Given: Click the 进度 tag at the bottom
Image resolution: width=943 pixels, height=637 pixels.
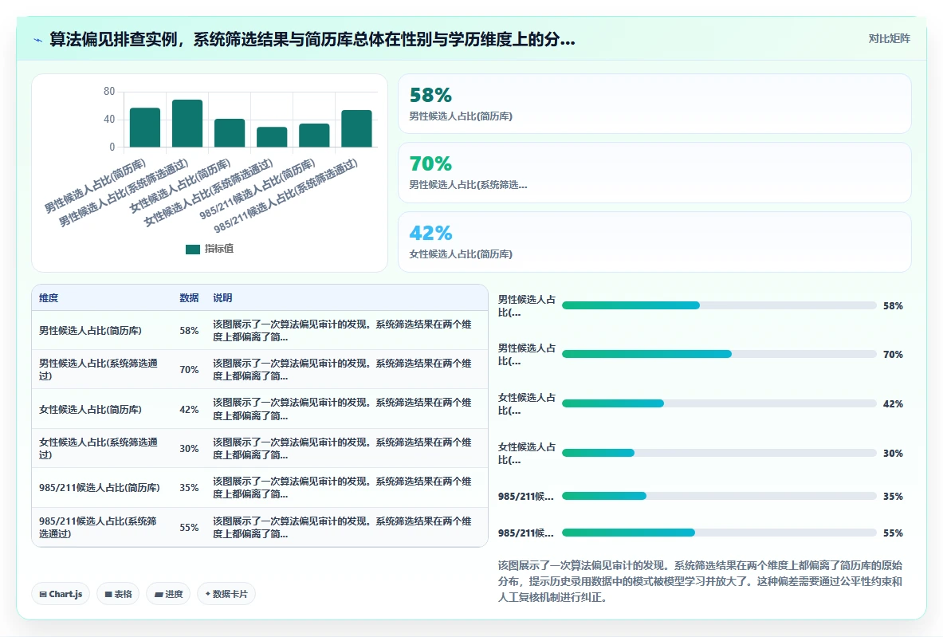Looking at the screenshot, I should click(168, 594).
